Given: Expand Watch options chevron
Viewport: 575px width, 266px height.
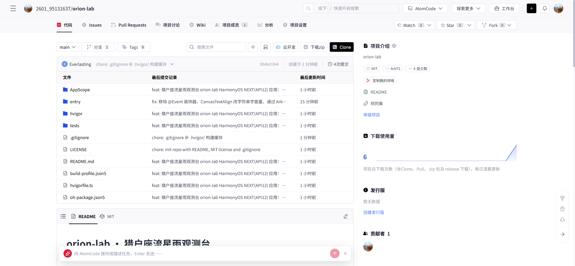Looking at the screenshot, I should [429, 25].
